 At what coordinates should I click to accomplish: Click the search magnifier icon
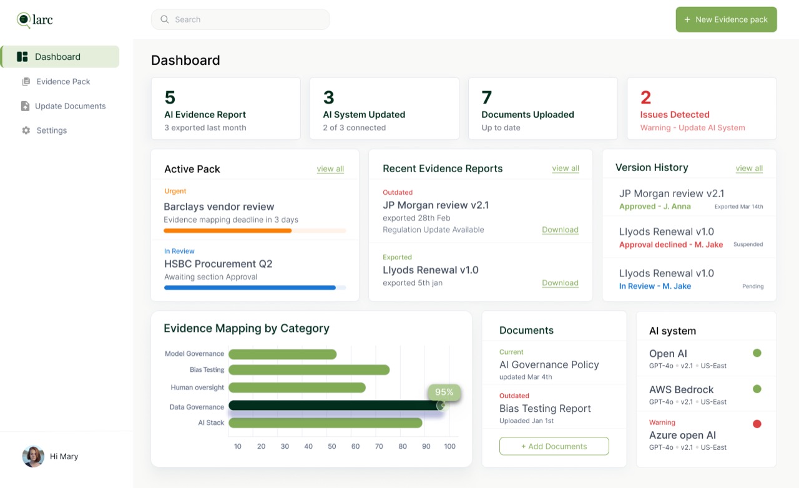pos(165,19)
